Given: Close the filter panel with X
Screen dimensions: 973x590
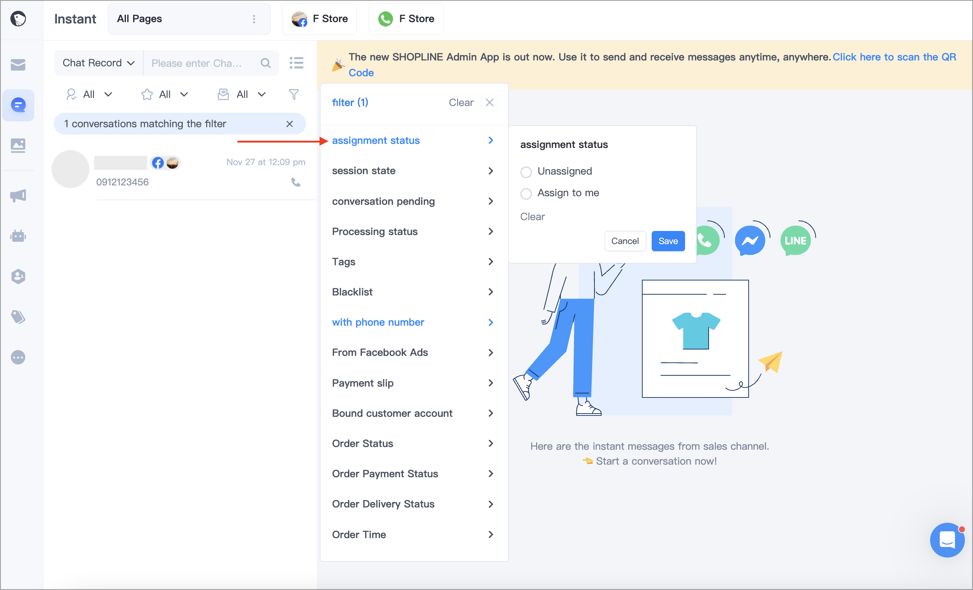Looking at the screenshot, I should (490, 102).
